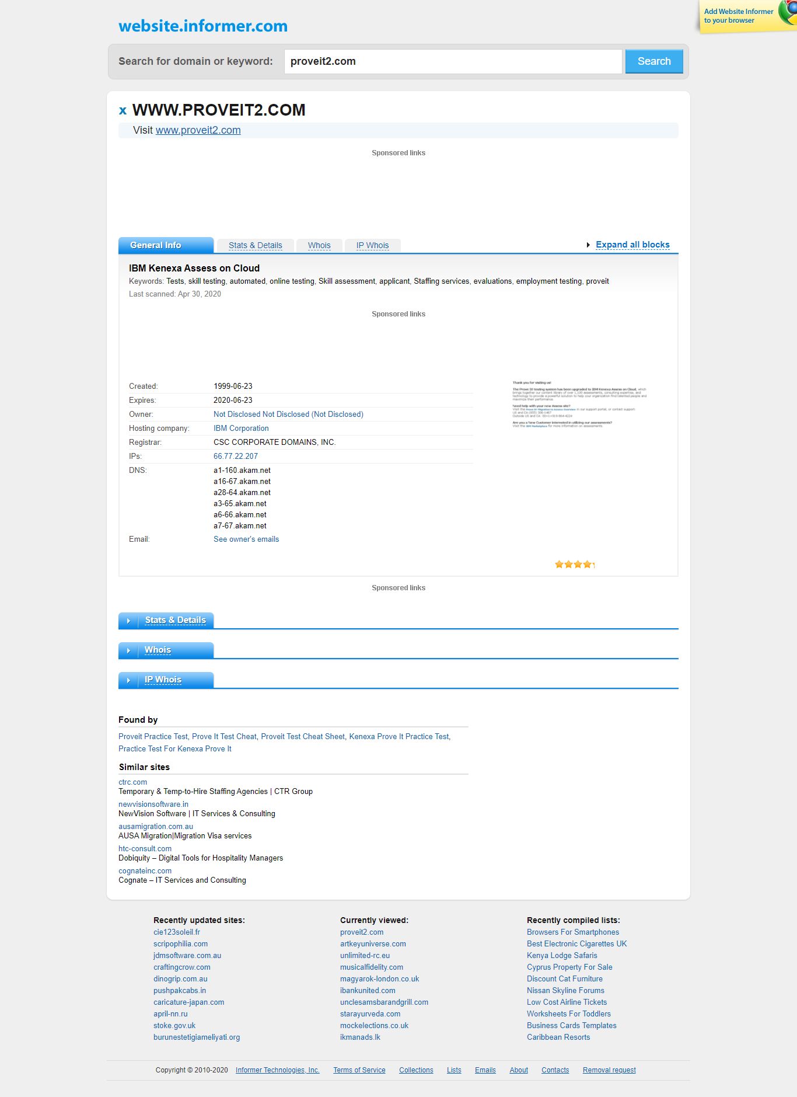This screenshot has width=797, height=1097.
Task: Open Browsers For Smartphones list
Action: click(x=573, y=932)
